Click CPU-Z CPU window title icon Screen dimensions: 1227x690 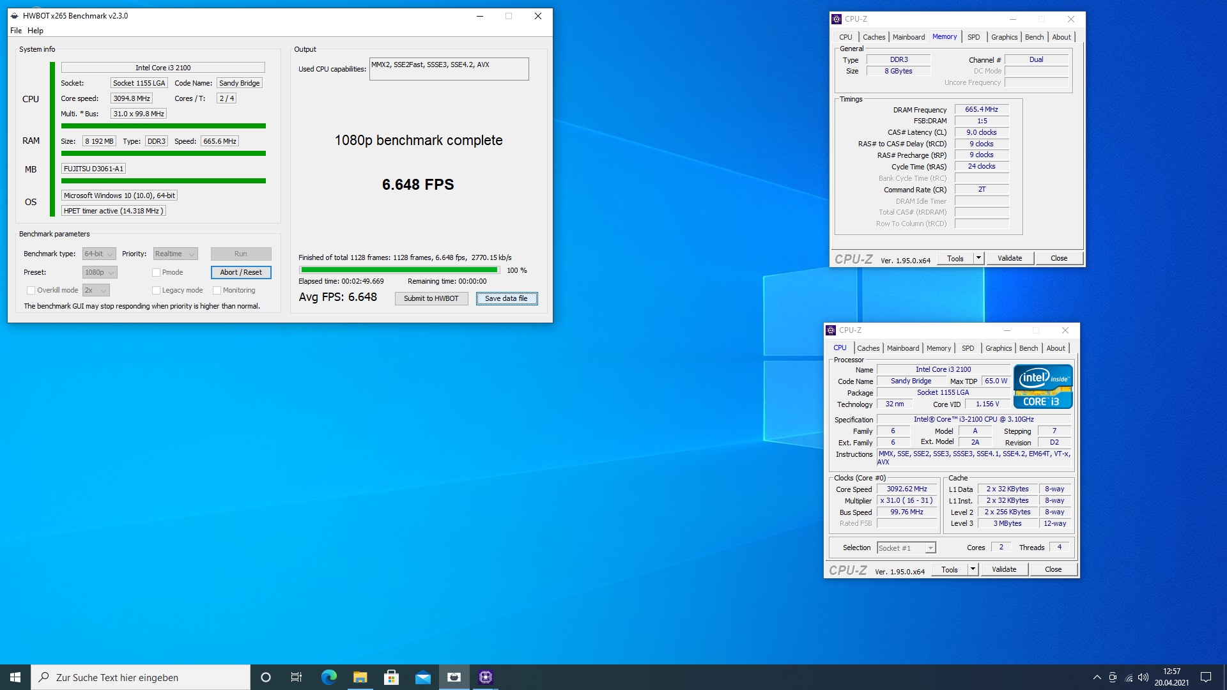click(831, 330)
